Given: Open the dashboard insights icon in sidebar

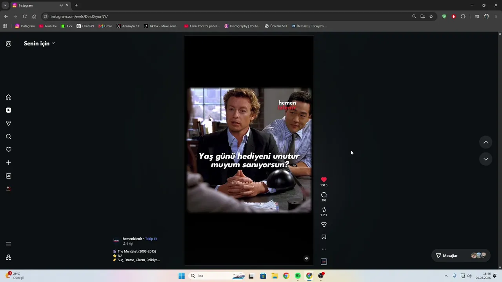Looking at the screenshot, I should tap(9, 176).
